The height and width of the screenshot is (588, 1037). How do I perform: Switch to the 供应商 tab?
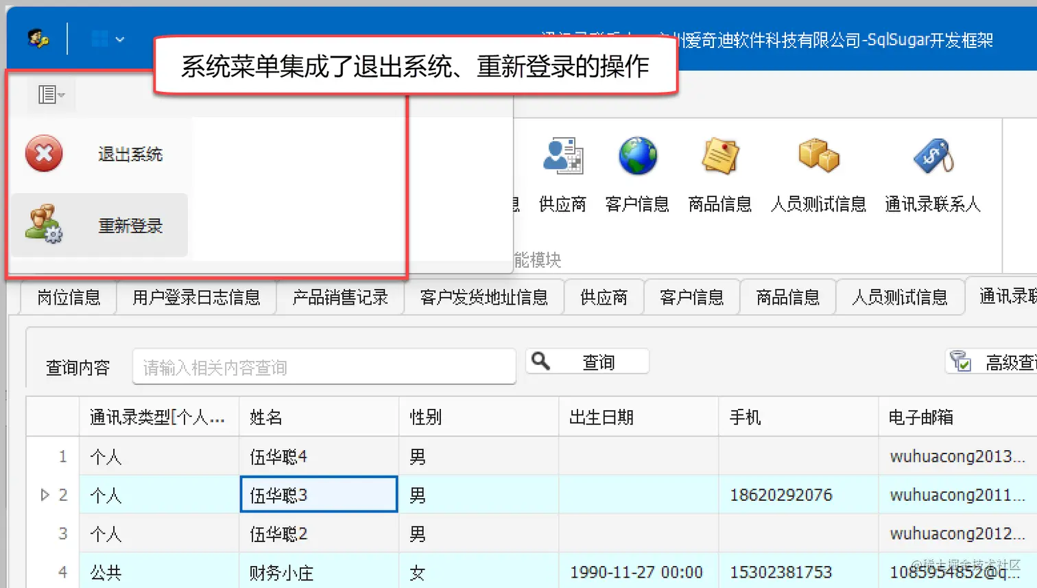point(604,297)
